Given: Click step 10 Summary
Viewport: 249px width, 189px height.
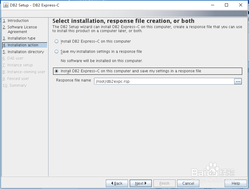Looking at the screenshot, I should pos(15,86).
